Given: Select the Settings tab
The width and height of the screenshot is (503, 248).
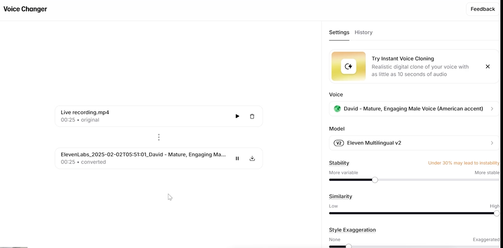Looking at the screenshot, I should (x=339, y=32).
